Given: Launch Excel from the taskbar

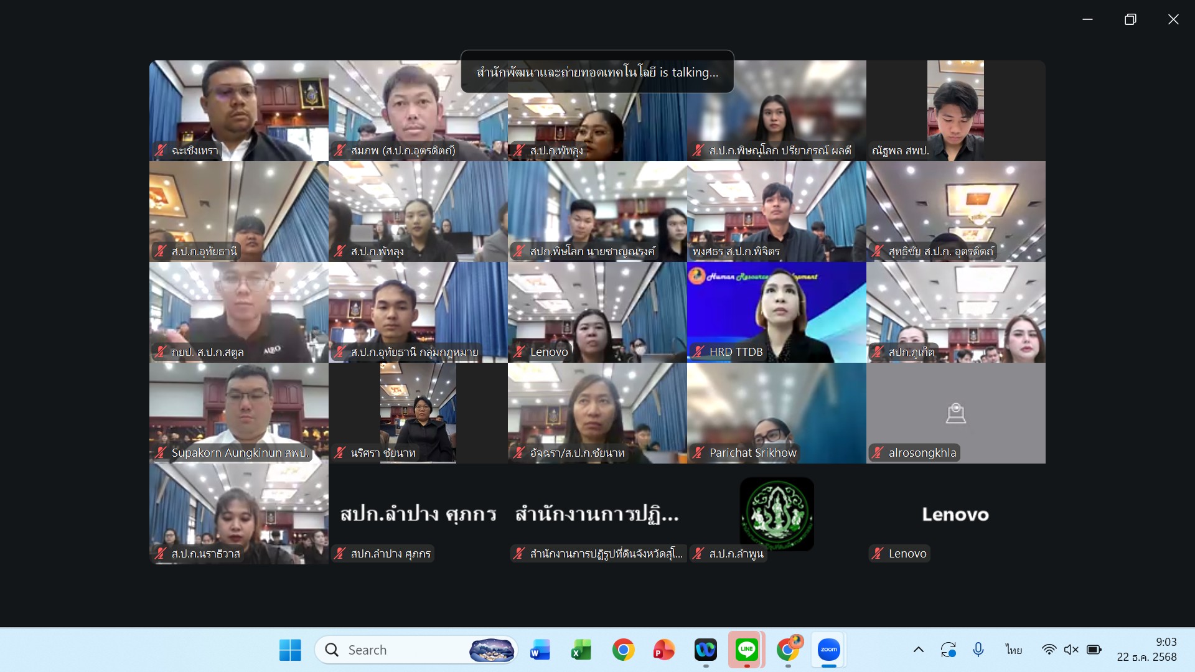Looking at the screenshot, I should (x=581, y=650).
